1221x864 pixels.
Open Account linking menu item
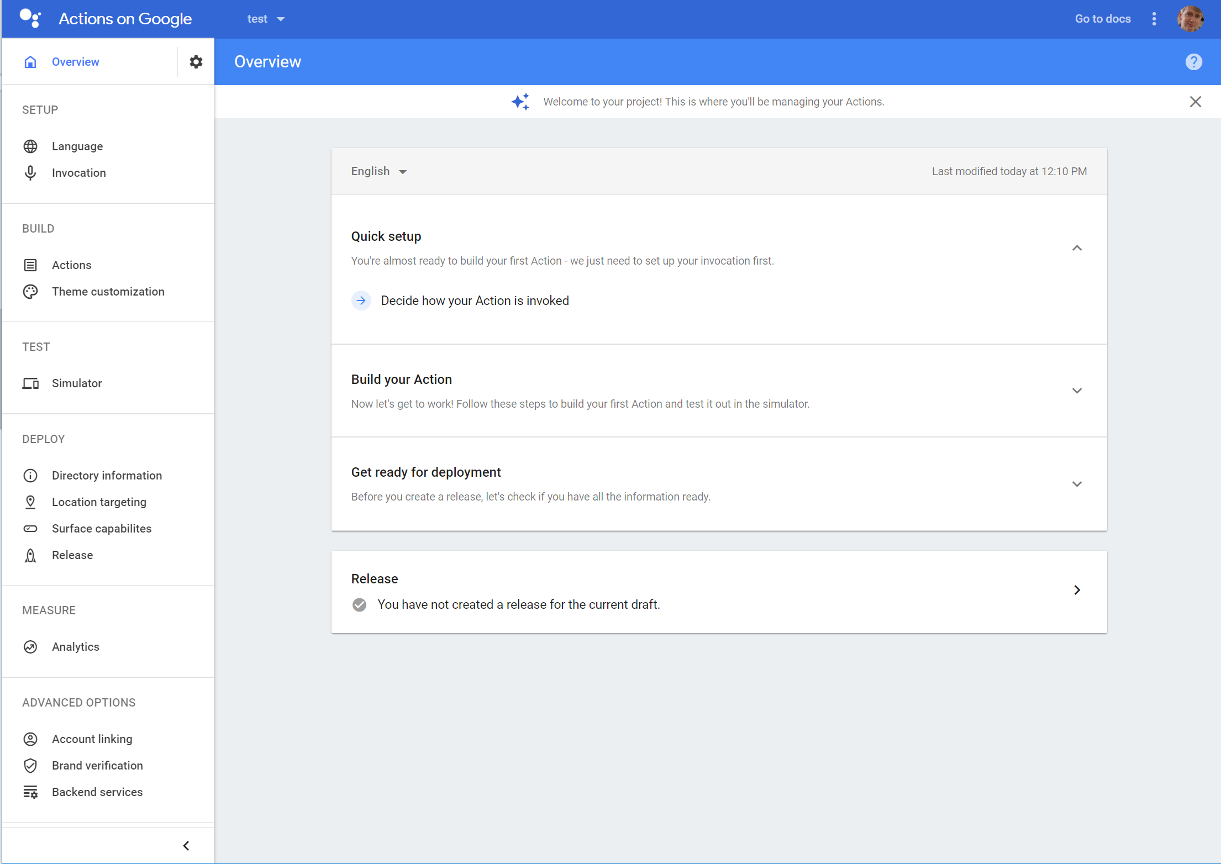[92, 739]
